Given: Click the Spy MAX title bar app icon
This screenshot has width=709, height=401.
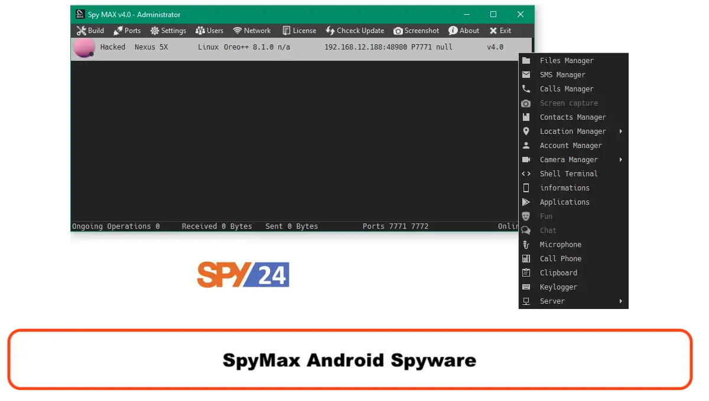Looking at the screenshot, I should tap(80, 14).
